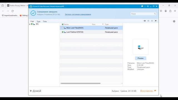Click the (F:) drive icon in tree
178x100 pixels.
[x=34, y=24]
